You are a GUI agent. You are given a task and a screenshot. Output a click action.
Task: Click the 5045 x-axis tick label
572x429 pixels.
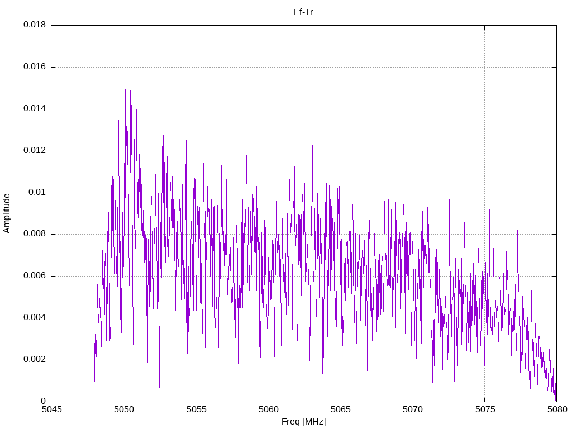click(52, 409)
